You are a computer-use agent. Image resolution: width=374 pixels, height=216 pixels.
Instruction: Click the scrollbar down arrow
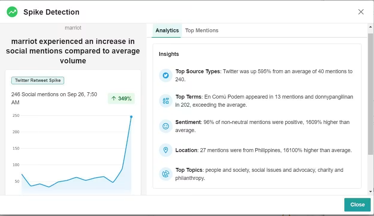click(371, 192)
